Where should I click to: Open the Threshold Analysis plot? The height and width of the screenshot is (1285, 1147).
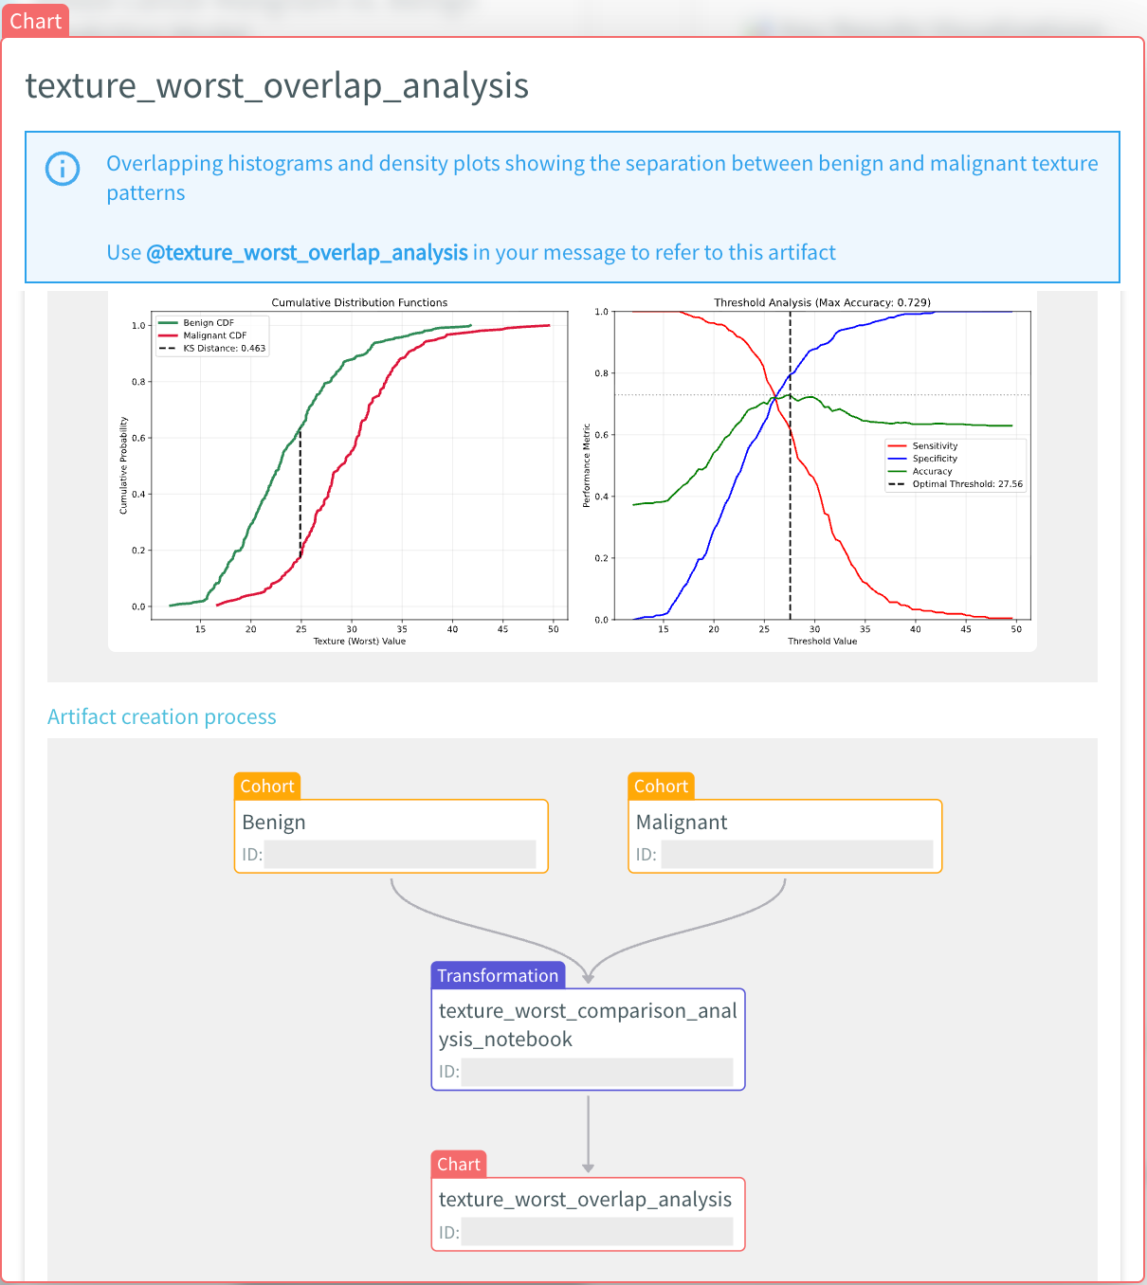[x=822, y=464]
